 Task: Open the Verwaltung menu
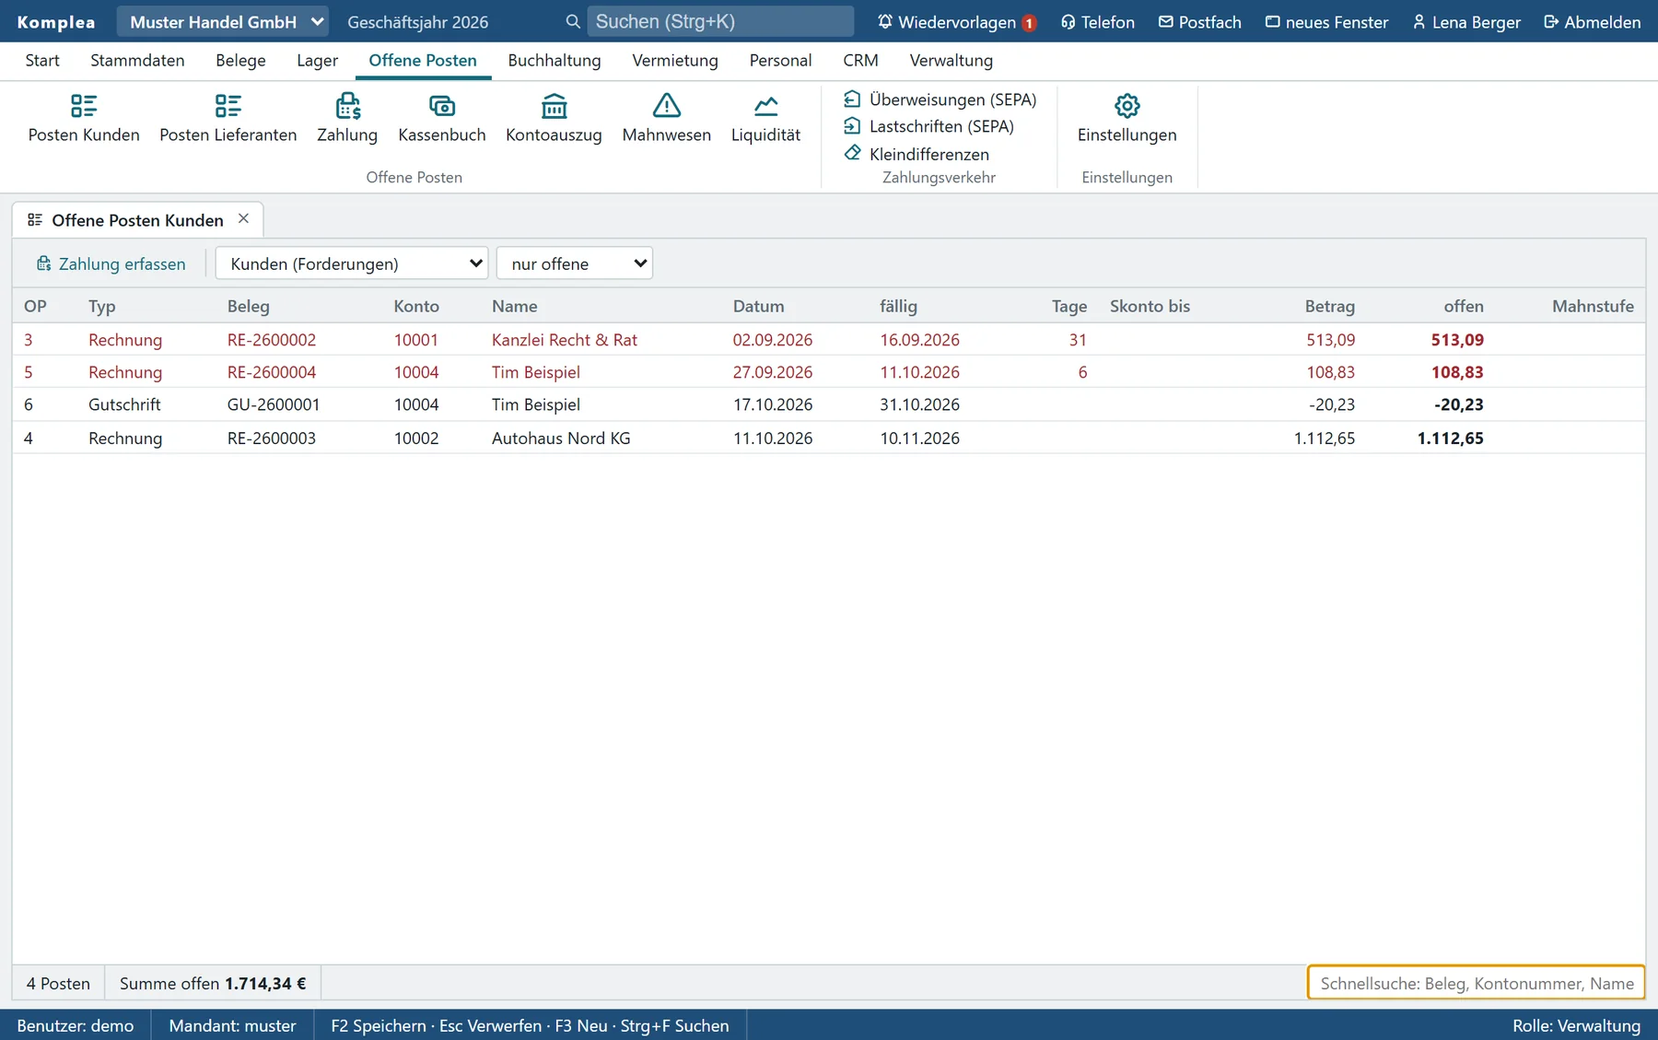click(952, 61)
